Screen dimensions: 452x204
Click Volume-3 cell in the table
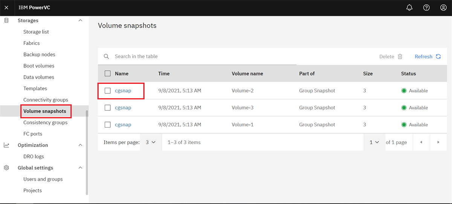click(243, 108)
